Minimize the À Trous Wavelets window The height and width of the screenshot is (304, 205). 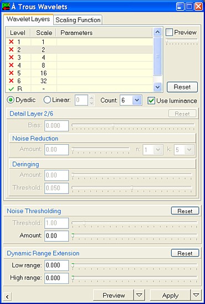pos(180,7)
